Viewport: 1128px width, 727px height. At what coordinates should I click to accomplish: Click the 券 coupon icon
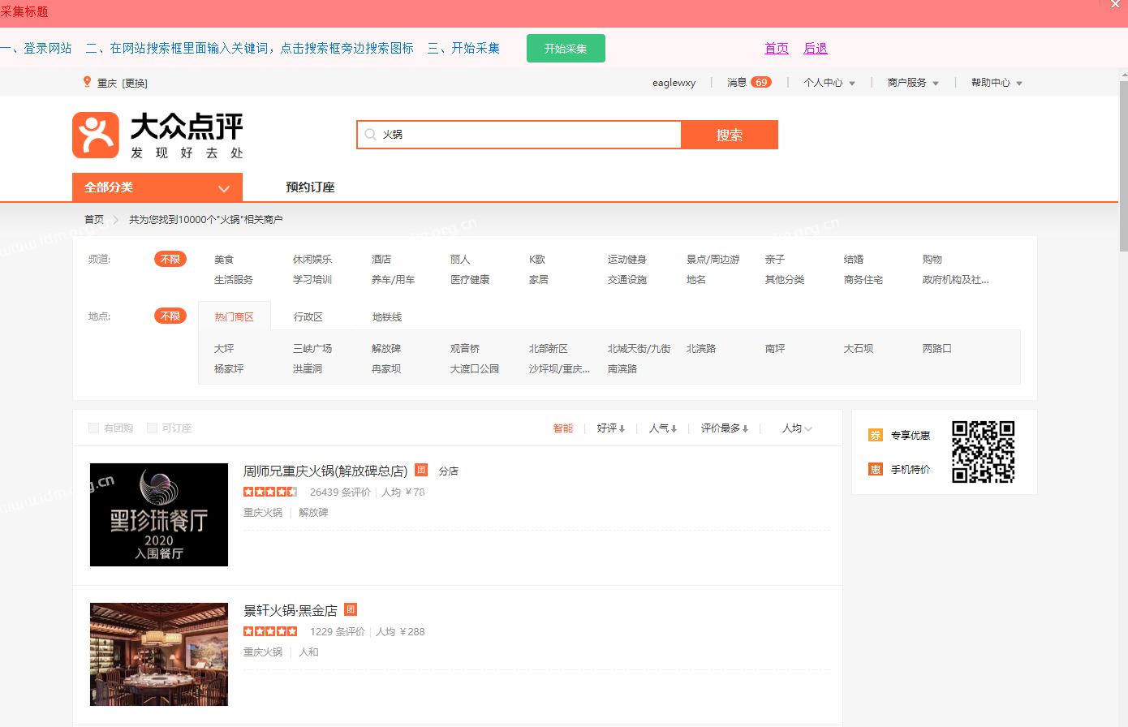(x=876, y=435)
